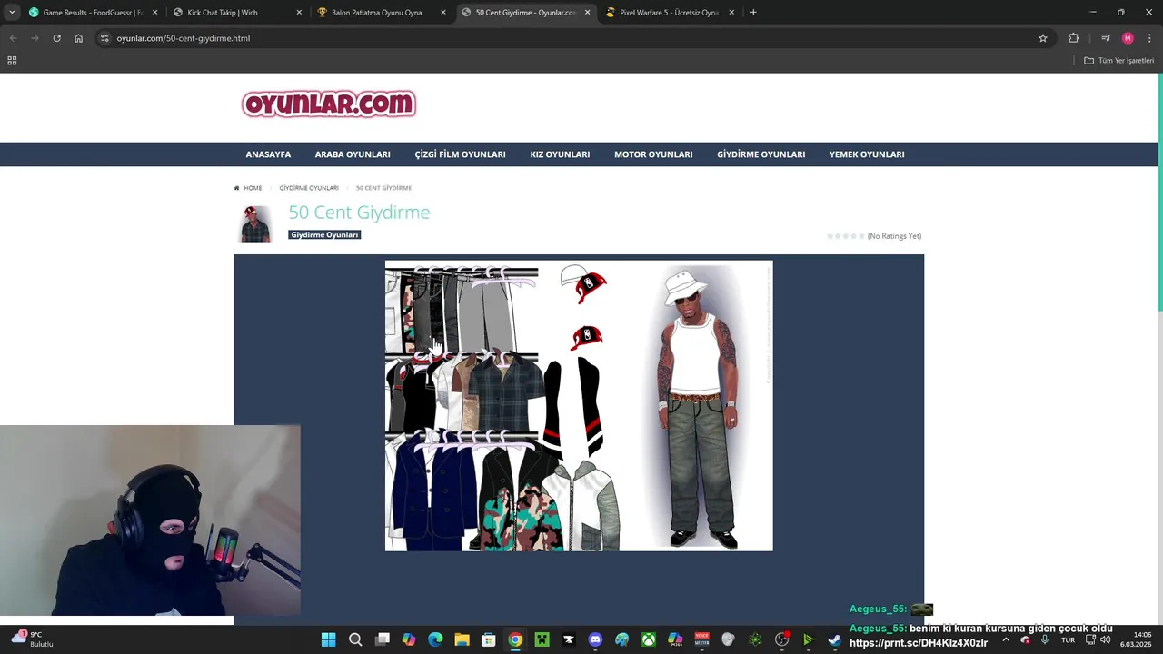Open the tab search dropdown arrow
1163x654 pixels.
pos(13,13)
